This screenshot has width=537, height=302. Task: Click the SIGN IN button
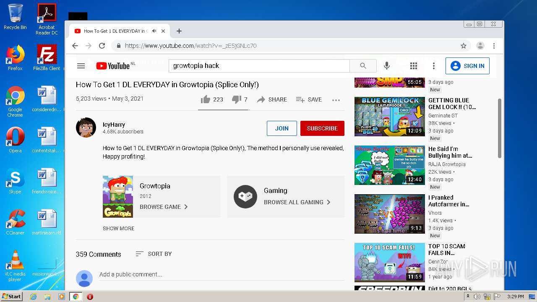467,66
